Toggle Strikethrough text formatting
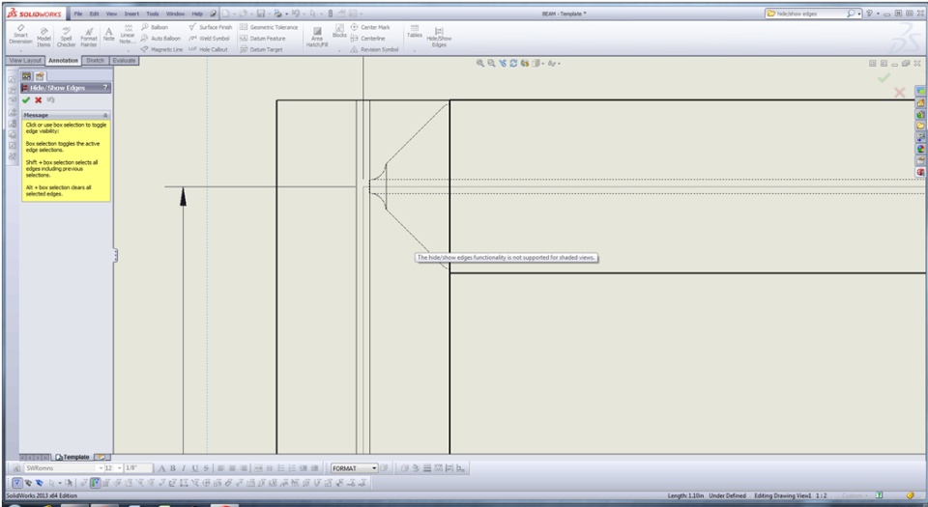Viewport: 928px width, 507px height. 206,468
